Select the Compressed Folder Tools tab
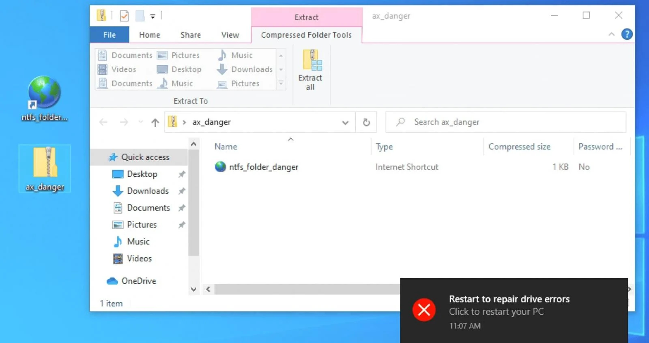 306,35
